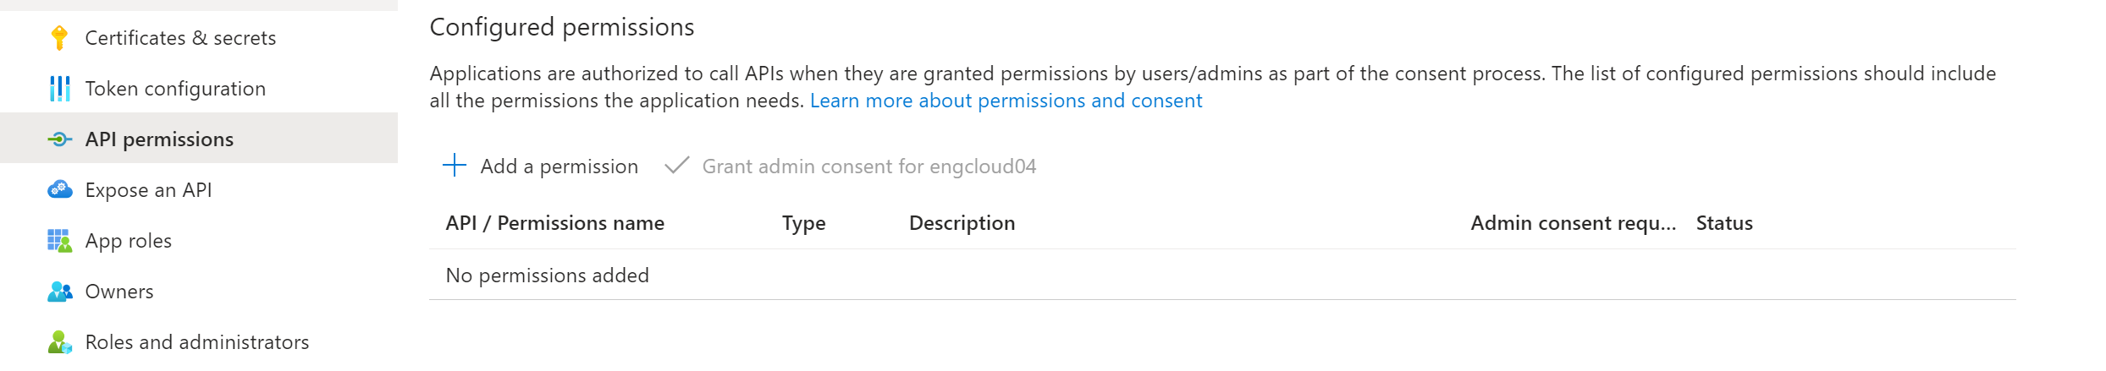Open the Owners section
2106x371 pixels.
pos(119,292)
